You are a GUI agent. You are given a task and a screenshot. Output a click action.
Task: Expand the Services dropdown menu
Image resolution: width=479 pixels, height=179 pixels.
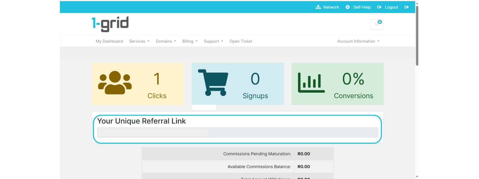(x=139, y=41)
